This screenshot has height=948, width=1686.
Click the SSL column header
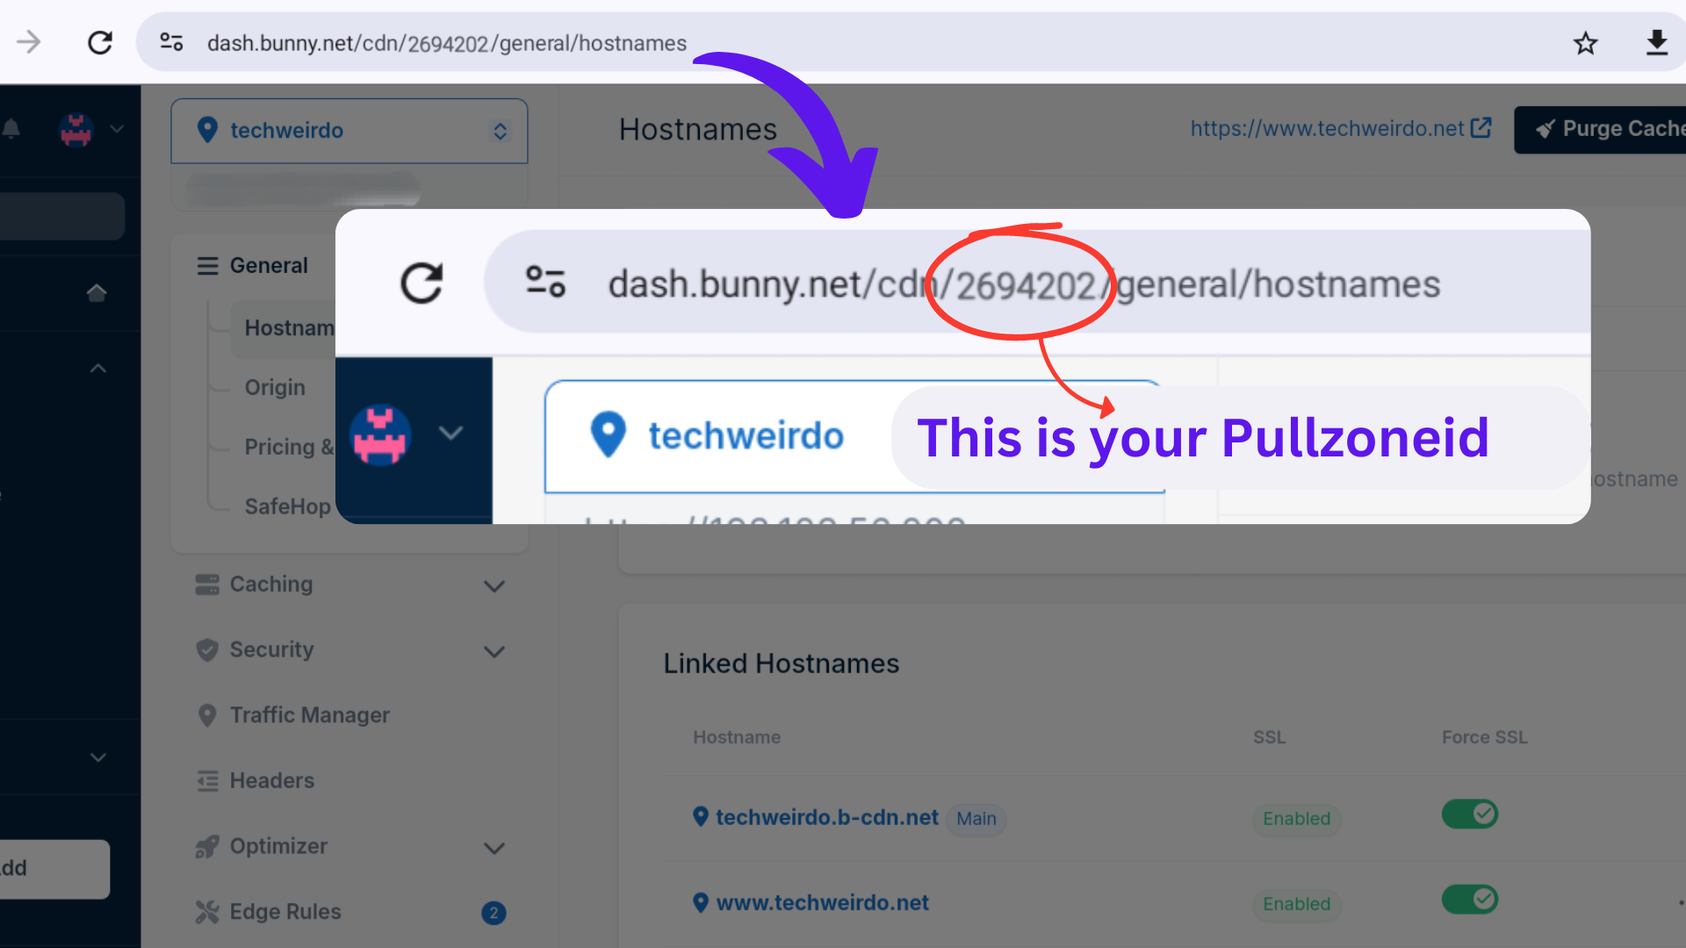(x=1269, y=737)
